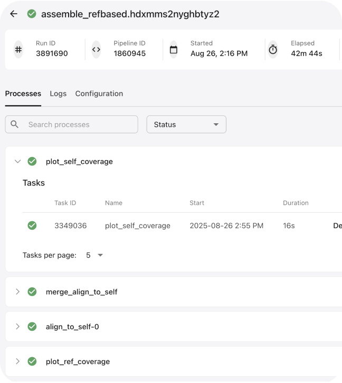Viewport: 342px width, 383px height.
Task: Go back using the left arrow icon
Action: point(14,14)
